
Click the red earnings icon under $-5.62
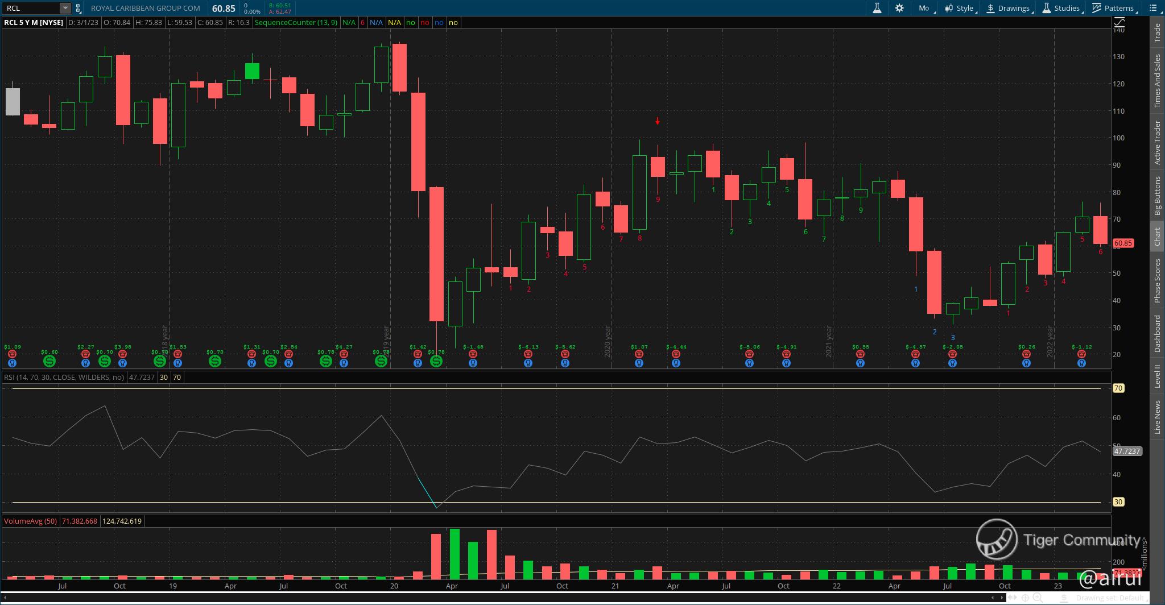pyautogui.click(x=565, y=354)
